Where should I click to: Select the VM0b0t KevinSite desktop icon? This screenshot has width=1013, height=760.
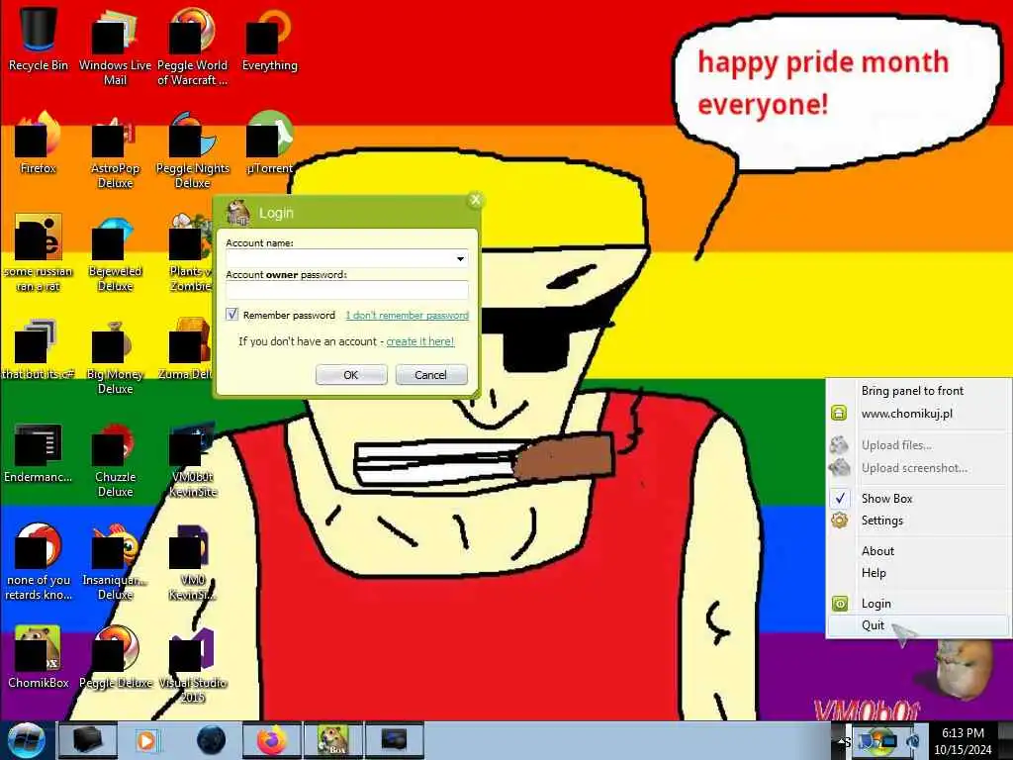193,459
